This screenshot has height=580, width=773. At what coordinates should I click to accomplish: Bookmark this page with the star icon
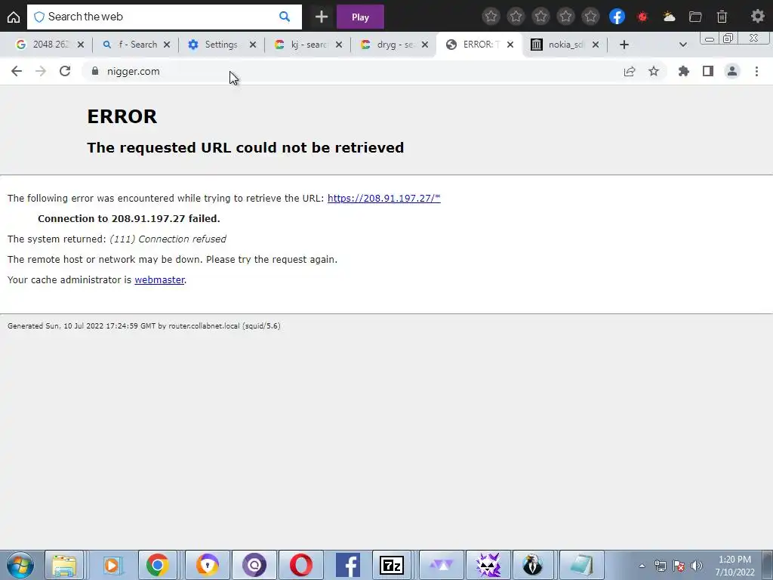(x=654, y=71)
